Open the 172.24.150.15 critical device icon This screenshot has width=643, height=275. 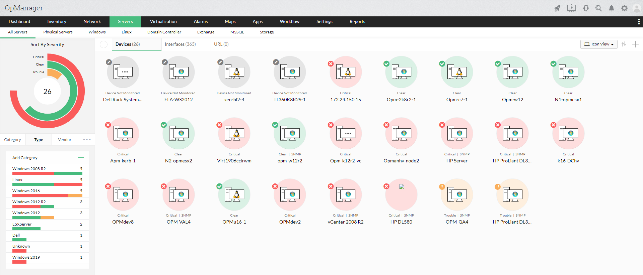pos(346,72)
